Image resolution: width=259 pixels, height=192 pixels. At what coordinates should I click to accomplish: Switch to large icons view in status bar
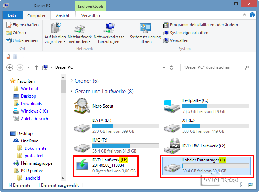pyautogui.click(x=251, y=185)
